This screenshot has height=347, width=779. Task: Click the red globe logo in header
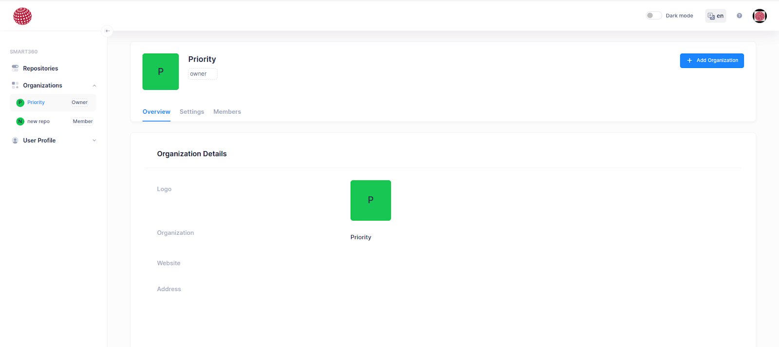click(x=22, y=16)
